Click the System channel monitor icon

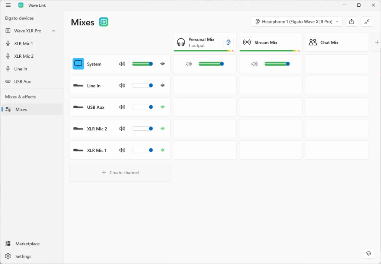point(78,64)
